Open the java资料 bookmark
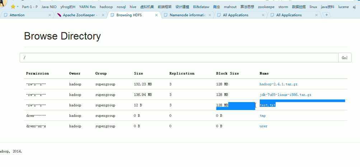The image size is (360, 167). pos(328,7)
